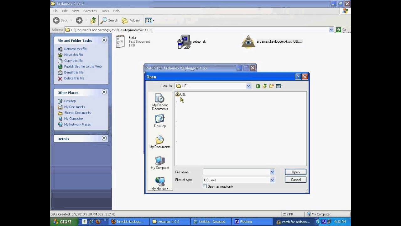Open the Edit menu in Explorer
Image resolution: width=401 pixels, height=226 pixels.
(65, 11)
